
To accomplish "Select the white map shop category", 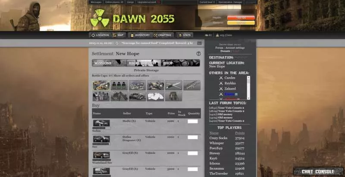I will pos(156,96).
